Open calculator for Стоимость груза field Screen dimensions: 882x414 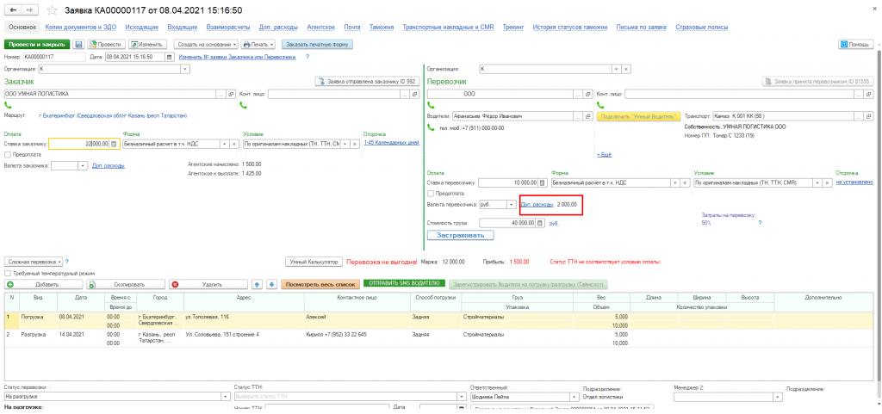[541, 223]
